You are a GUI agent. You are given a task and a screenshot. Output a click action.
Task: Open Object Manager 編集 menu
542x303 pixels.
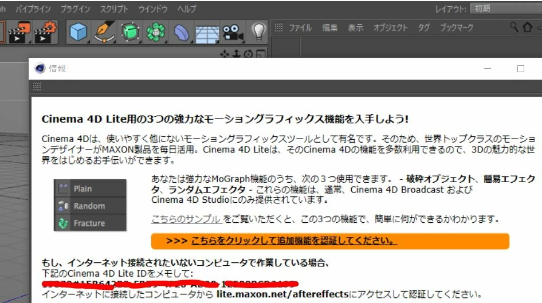[x=330, y=27]
